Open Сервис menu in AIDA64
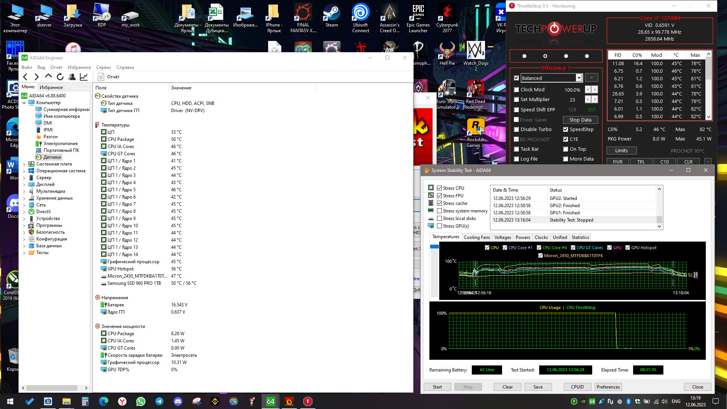The image size is (727, 409). 103,67
